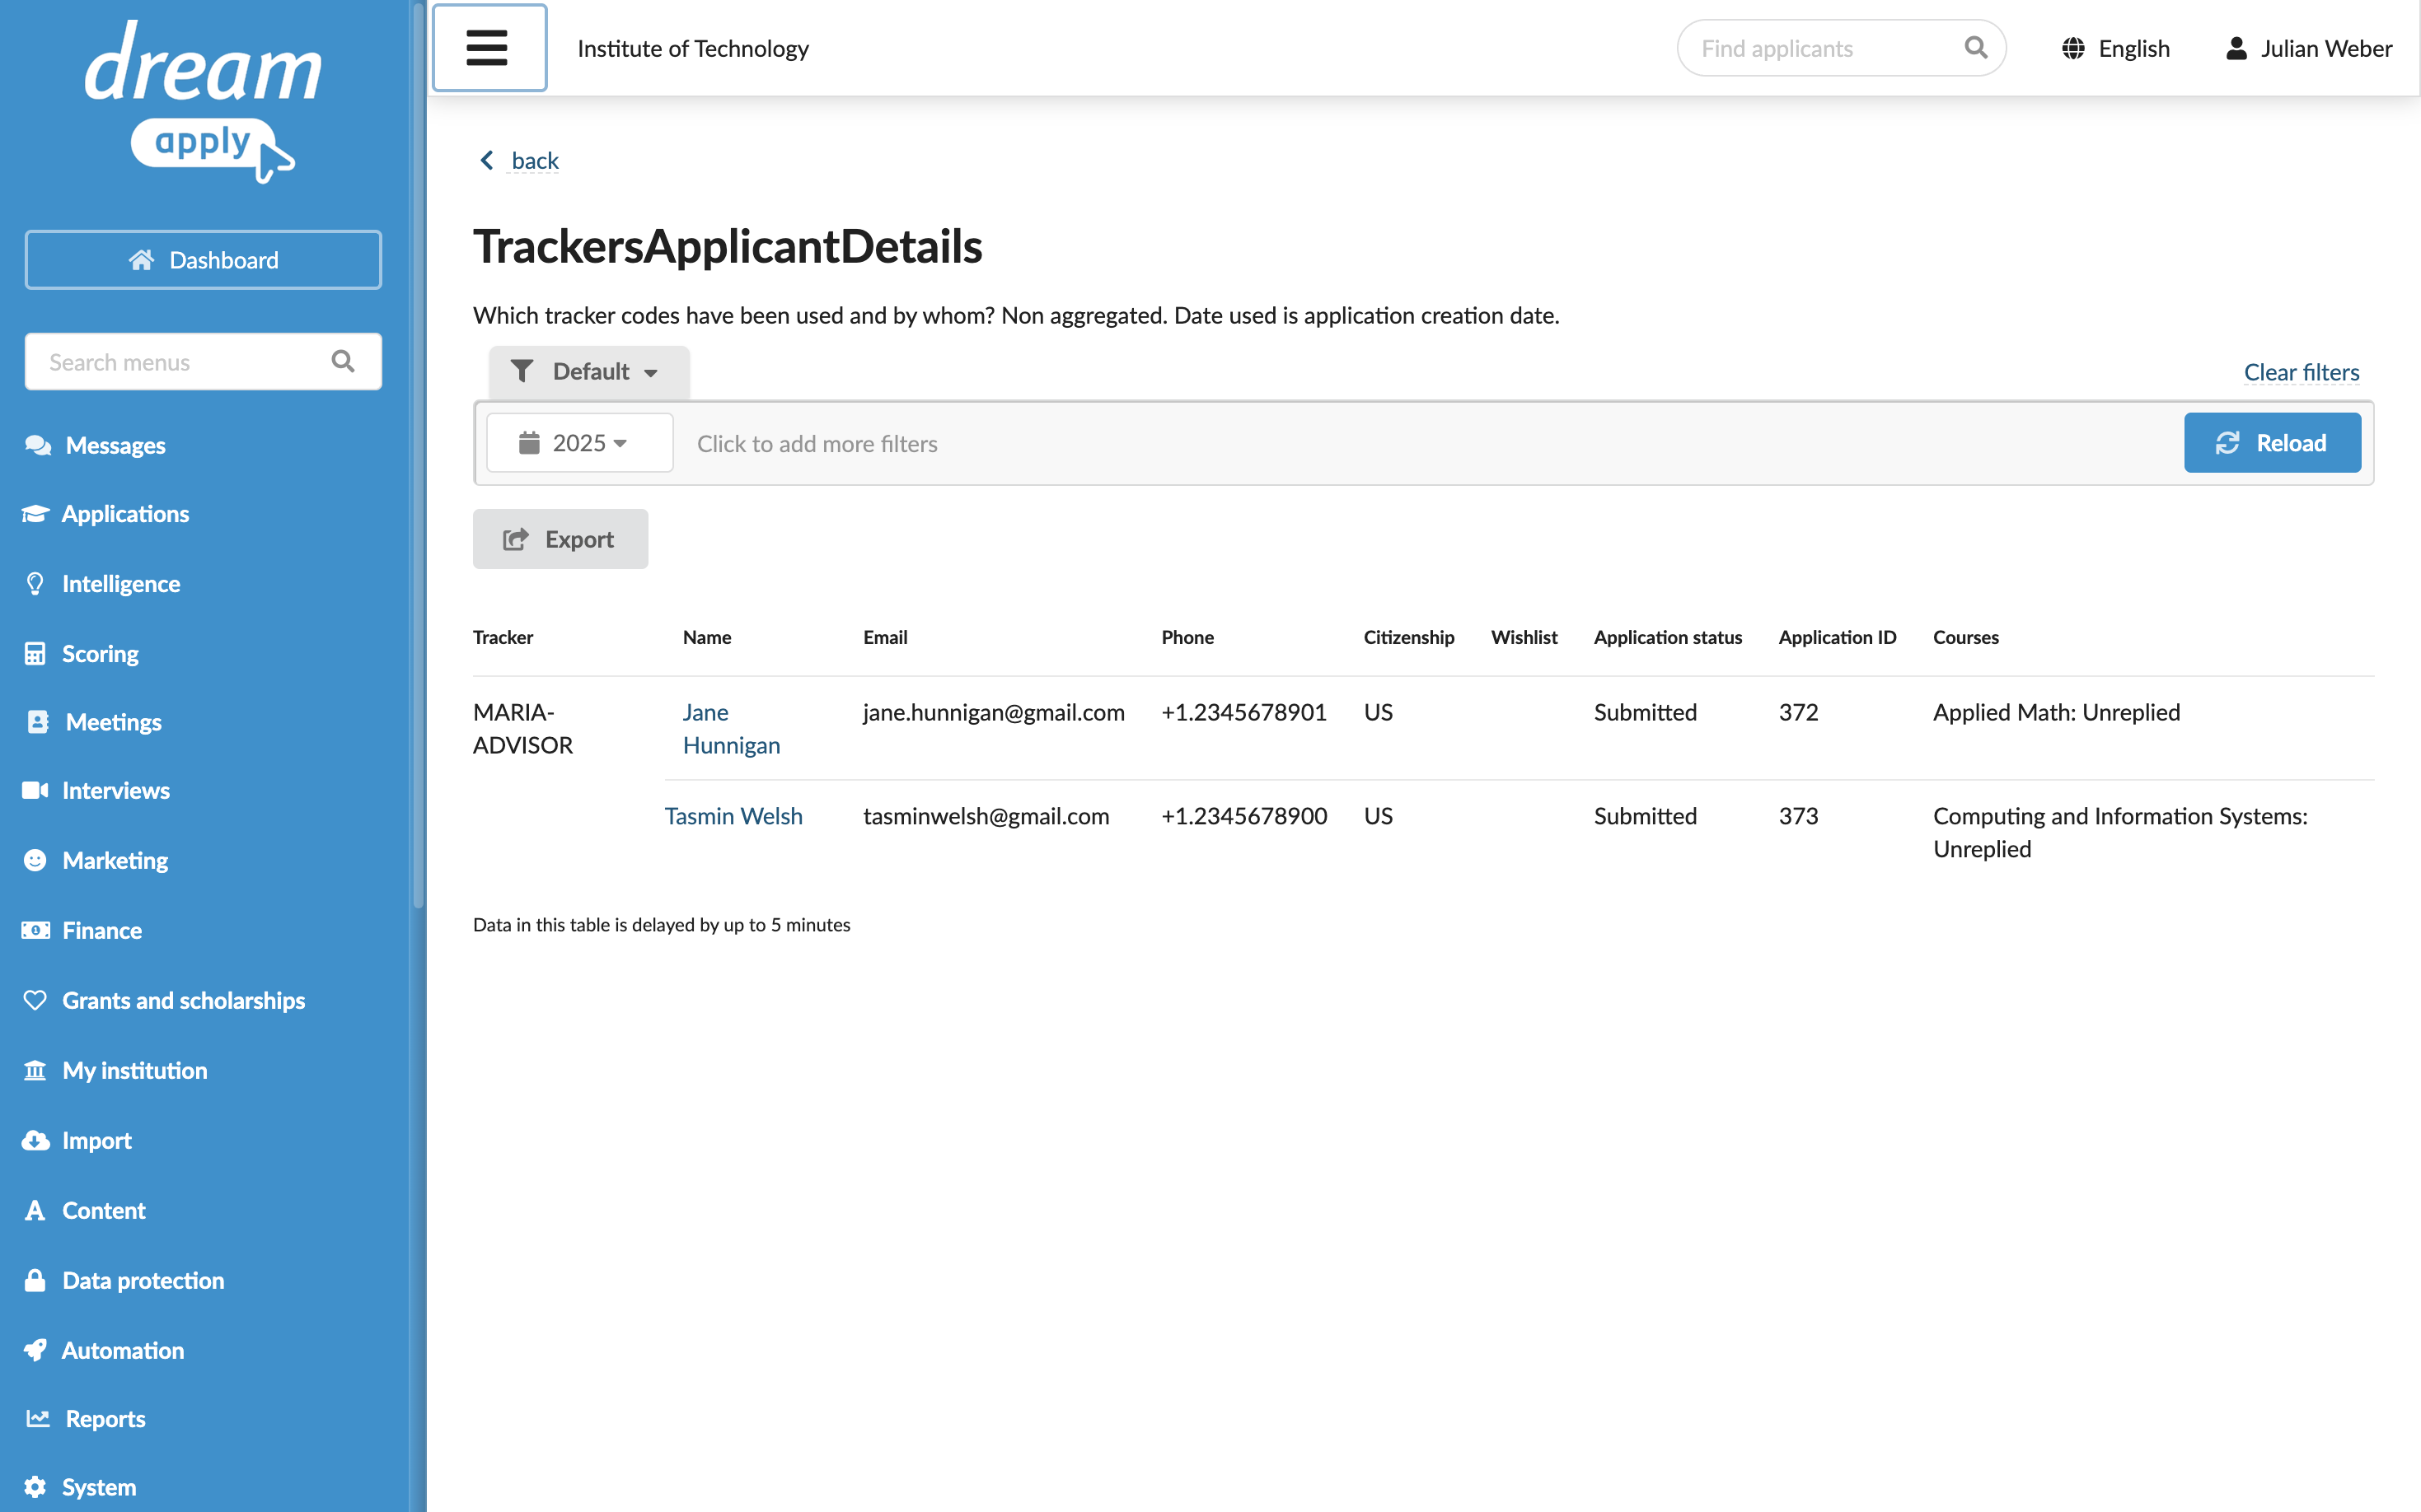The width and height of the screenshot is (2421, 1512).
Task: Click the Grants heart icon
Action: point(35,1000)
